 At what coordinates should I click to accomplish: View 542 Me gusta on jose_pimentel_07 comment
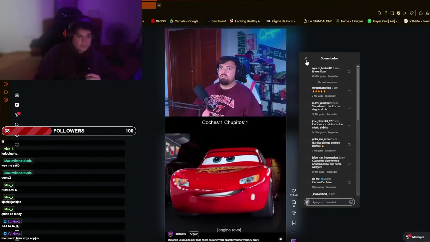tap(319, 132)
